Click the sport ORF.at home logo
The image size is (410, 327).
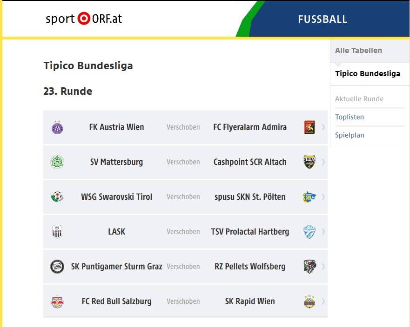pos(84,19)
